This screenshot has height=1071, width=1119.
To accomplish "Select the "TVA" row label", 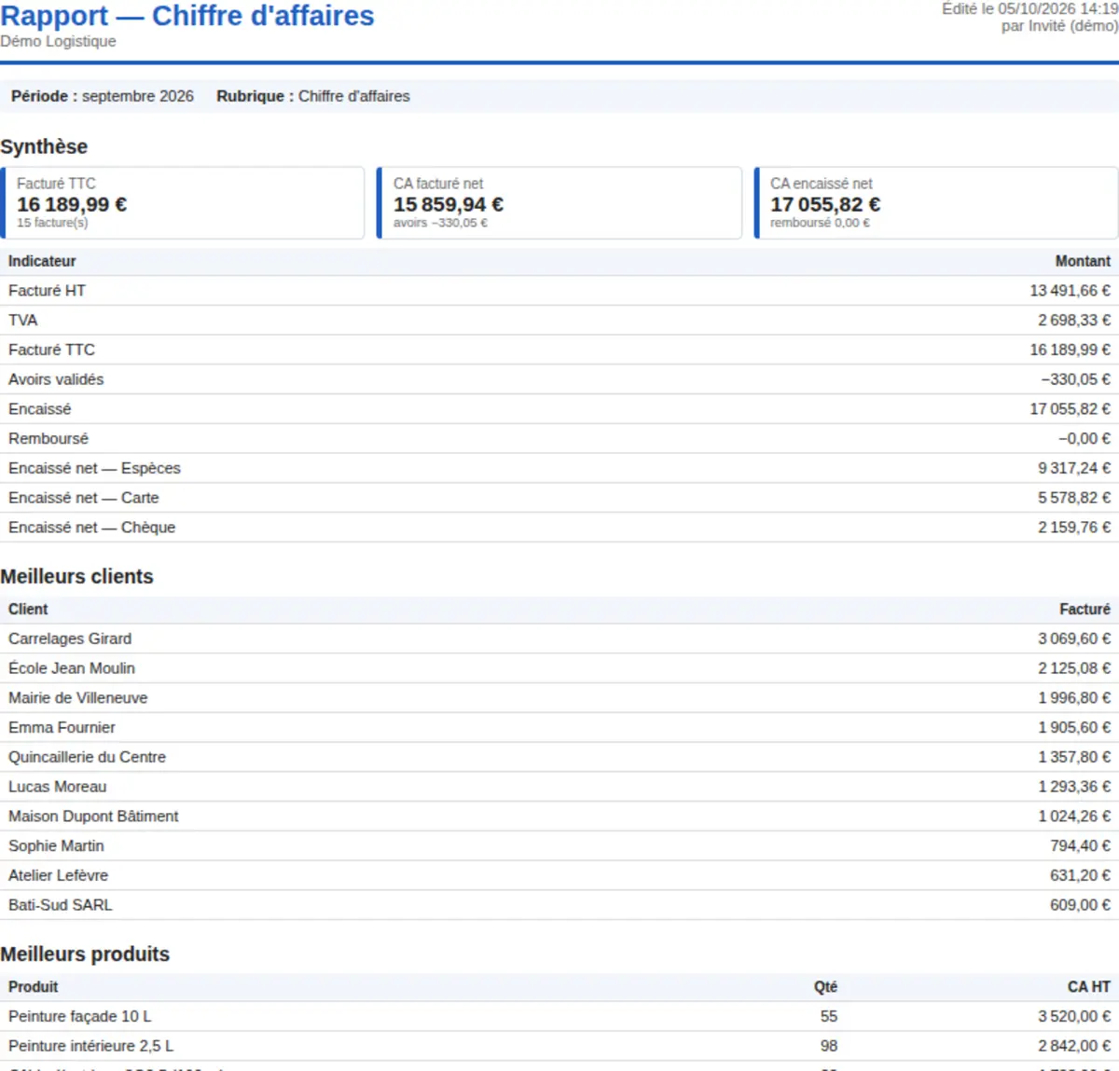I will [x=23, y=321].
